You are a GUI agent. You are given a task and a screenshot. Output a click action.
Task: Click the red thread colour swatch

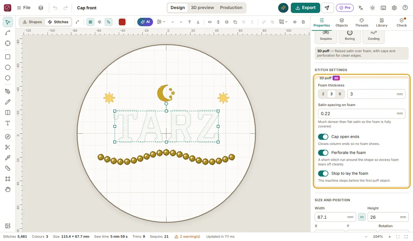pos(122,22)
